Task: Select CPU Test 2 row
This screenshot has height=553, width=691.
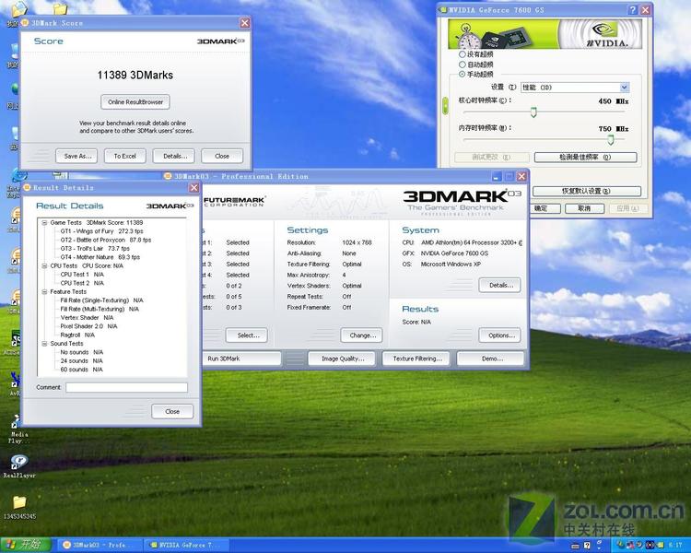Action: pyautogui.click(x=82, y=283)
